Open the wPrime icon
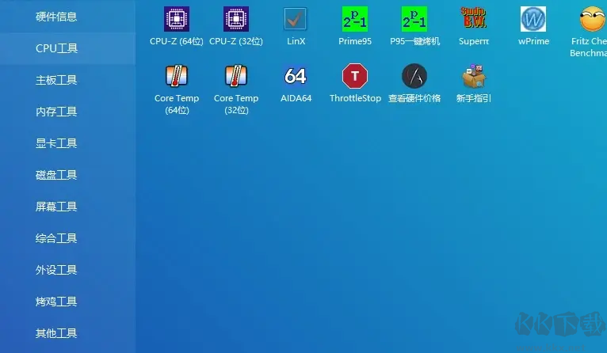The image size is (607, 353). (x=533, y=19)
